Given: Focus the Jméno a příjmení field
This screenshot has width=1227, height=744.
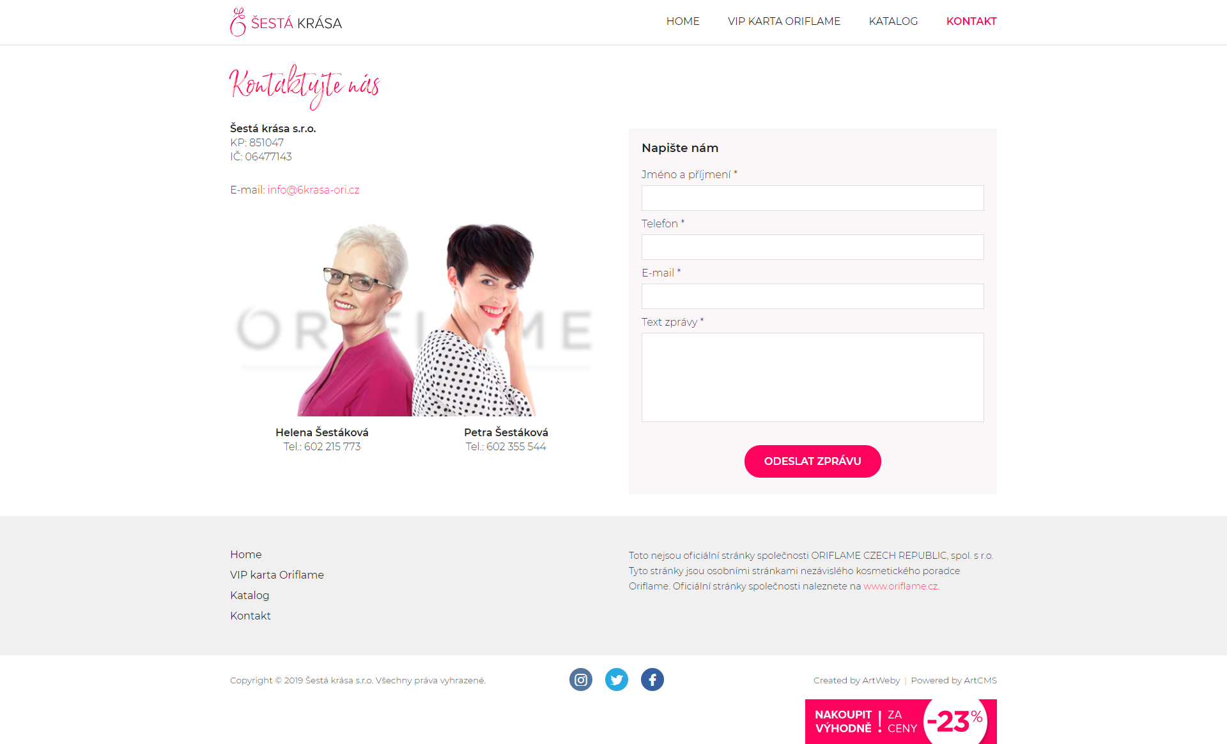Looking at the screenshot, I should coord(813,198).
